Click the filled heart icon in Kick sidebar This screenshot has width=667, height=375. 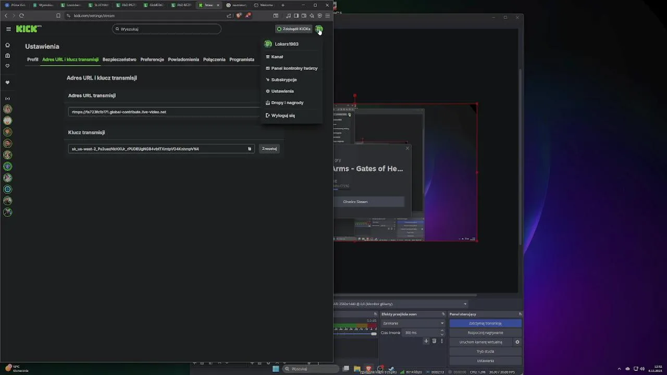click(7, 82)
